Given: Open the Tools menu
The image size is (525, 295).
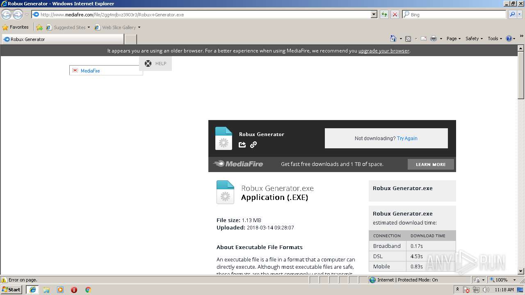Looking at the screenshot, I should point(495,39).
